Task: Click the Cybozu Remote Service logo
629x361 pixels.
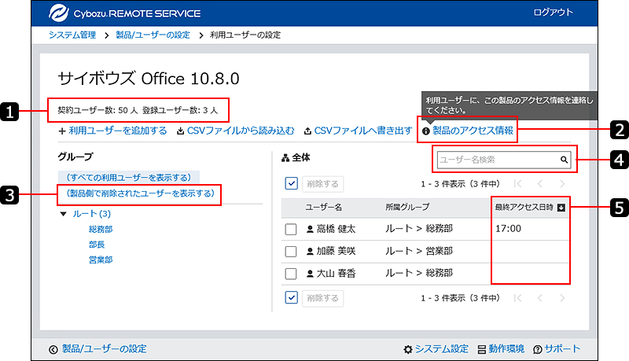Action: coord(125,13)
